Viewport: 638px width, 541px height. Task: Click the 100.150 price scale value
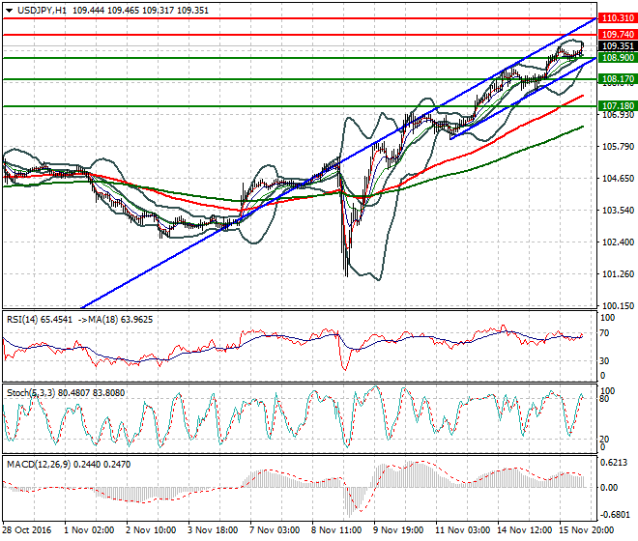point(618,306)
